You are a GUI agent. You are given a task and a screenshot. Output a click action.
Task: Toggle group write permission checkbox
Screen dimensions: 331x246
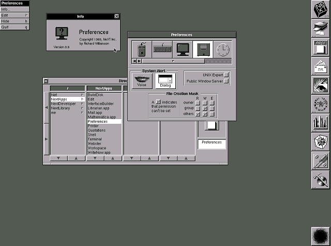pos(205,108)
